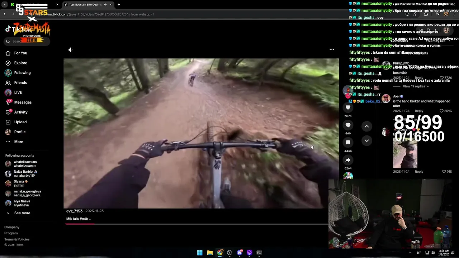Image resolution: width=459 pixels, height=258 pixels.
Task: Click the Program footer link
Action: [11, 233]
